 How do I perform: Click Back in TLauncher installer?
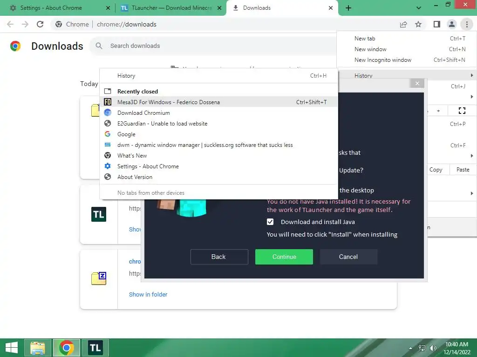(x=219, y=257)
